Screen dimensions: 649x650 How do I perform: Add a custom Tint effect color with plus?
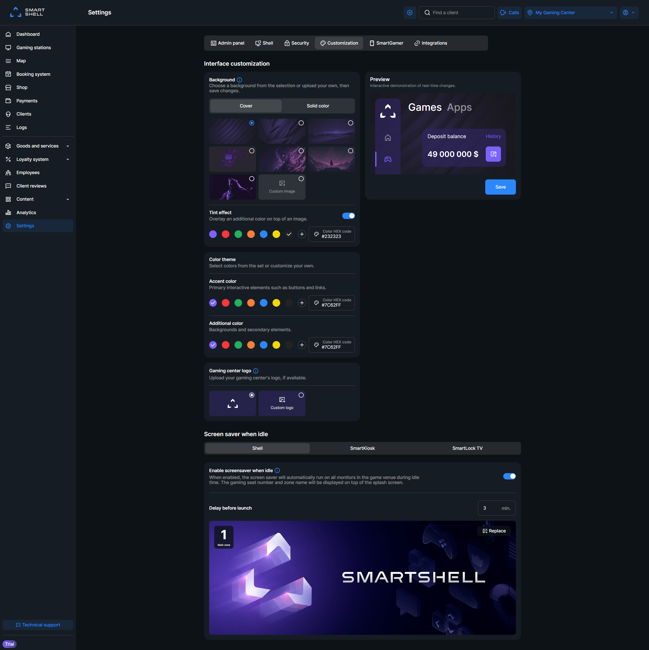(302, 234)
